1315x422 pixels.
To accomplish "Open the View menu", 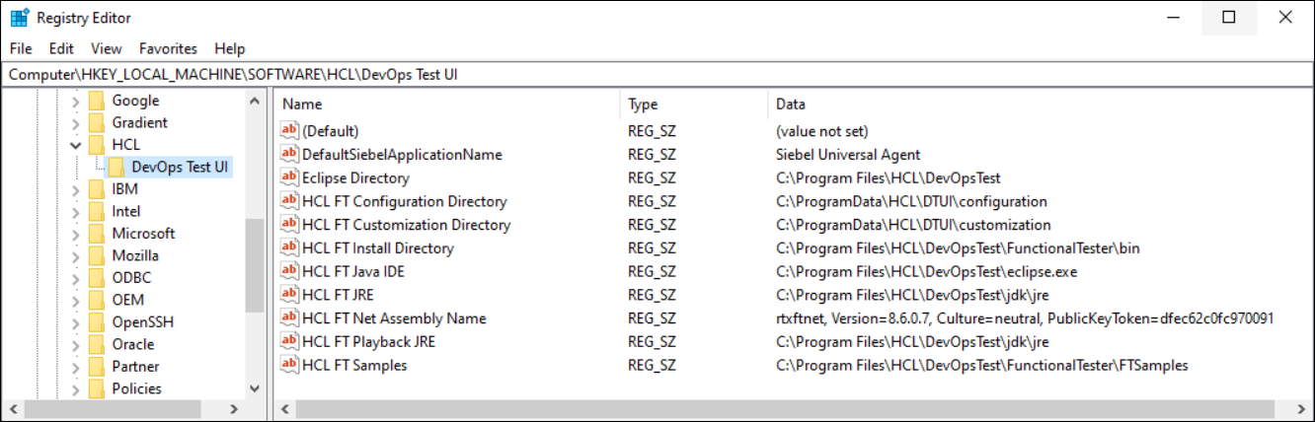I will 107,48.
